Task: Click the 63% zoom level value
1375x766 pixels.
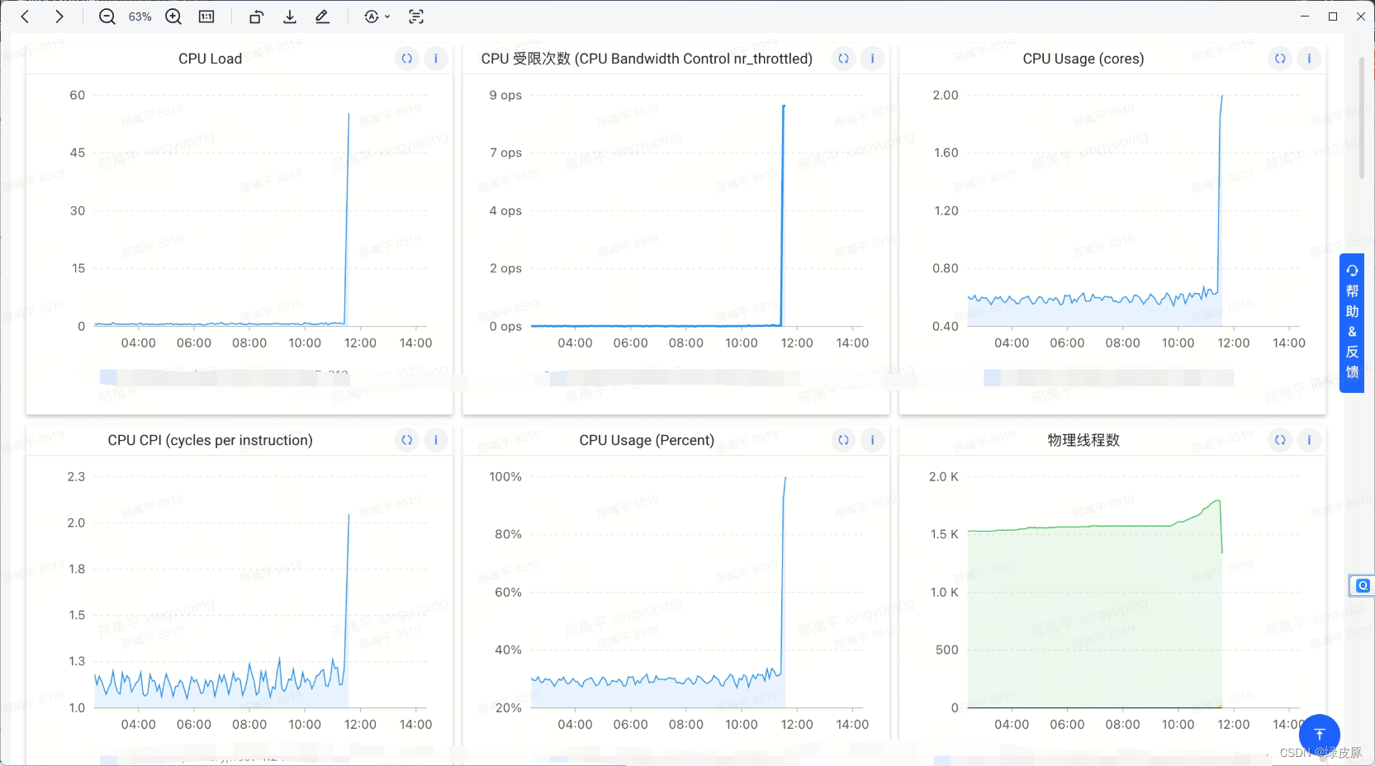Action: tap(140, 17)
